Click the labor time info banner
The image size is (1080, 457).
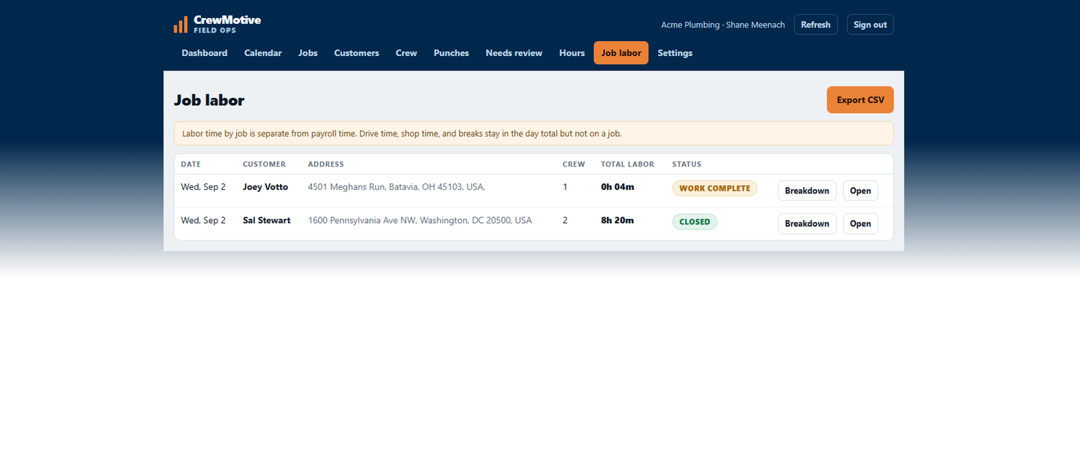[534, 133]
